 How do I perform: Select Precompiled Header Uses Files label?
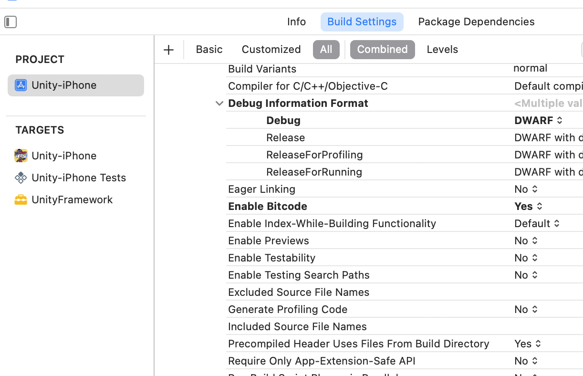pos(359,344)
